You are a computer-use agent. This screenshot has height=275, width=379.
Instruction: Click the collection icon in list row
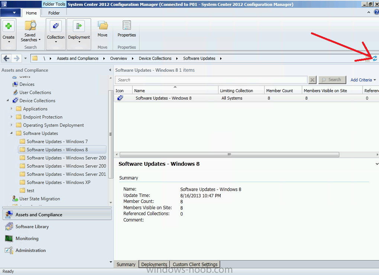coord(120,98)
